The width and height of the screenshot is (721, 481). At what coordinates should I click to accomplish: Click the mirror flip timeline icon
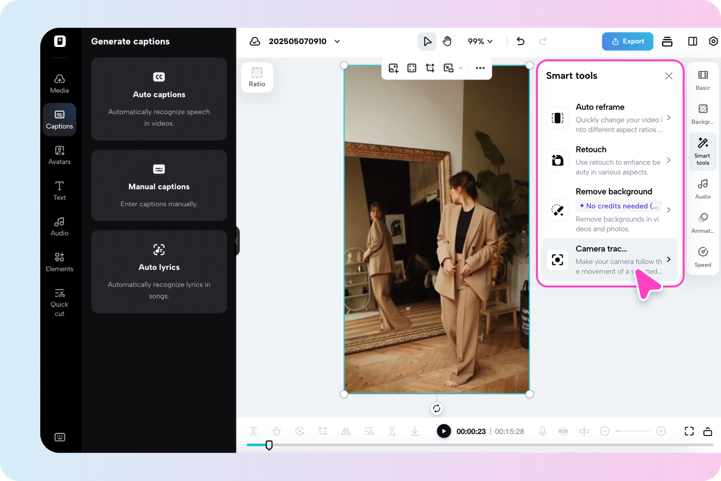[346, 431]
